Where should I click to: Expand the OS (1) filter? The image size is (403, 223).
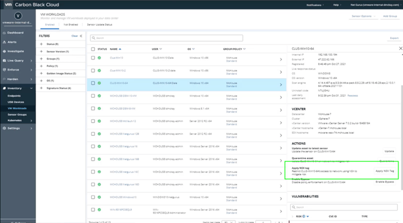(x=41, y=81)
